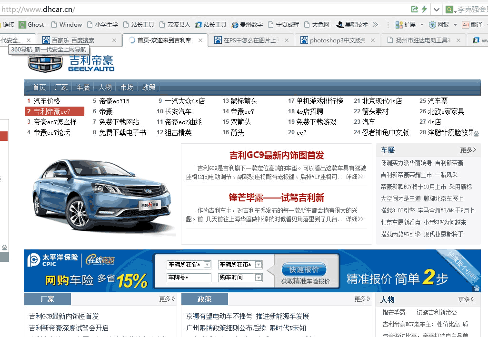Click the share icon in address bar

415,10
